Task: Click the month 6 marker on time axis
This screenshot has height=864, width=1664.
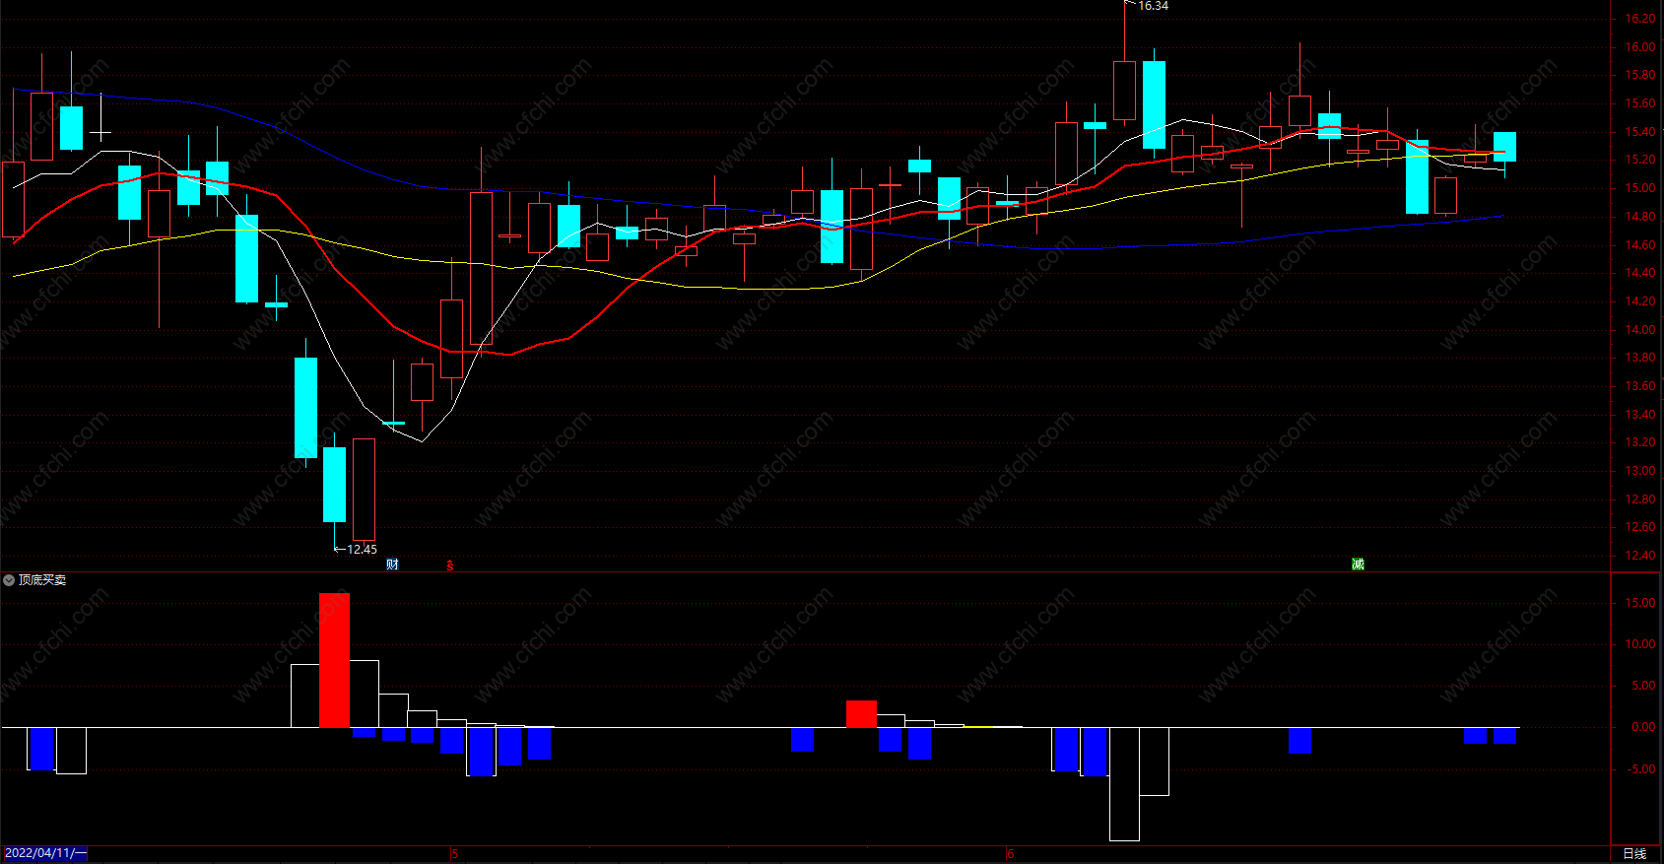Action: (x=1011, y=854)
